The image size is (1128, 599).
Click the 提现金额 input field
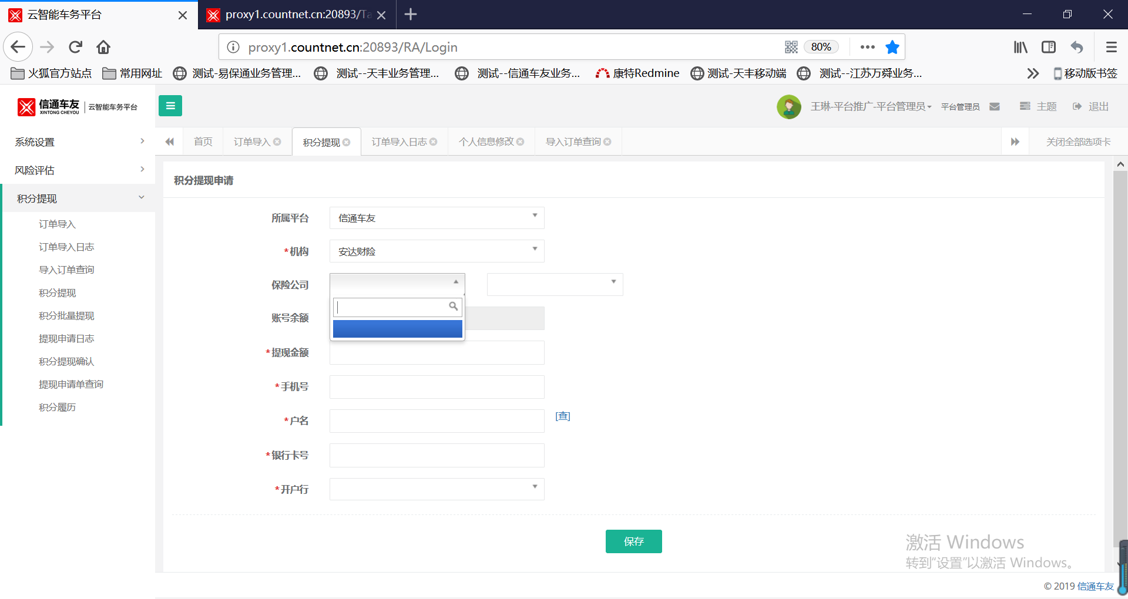(437, 352)
